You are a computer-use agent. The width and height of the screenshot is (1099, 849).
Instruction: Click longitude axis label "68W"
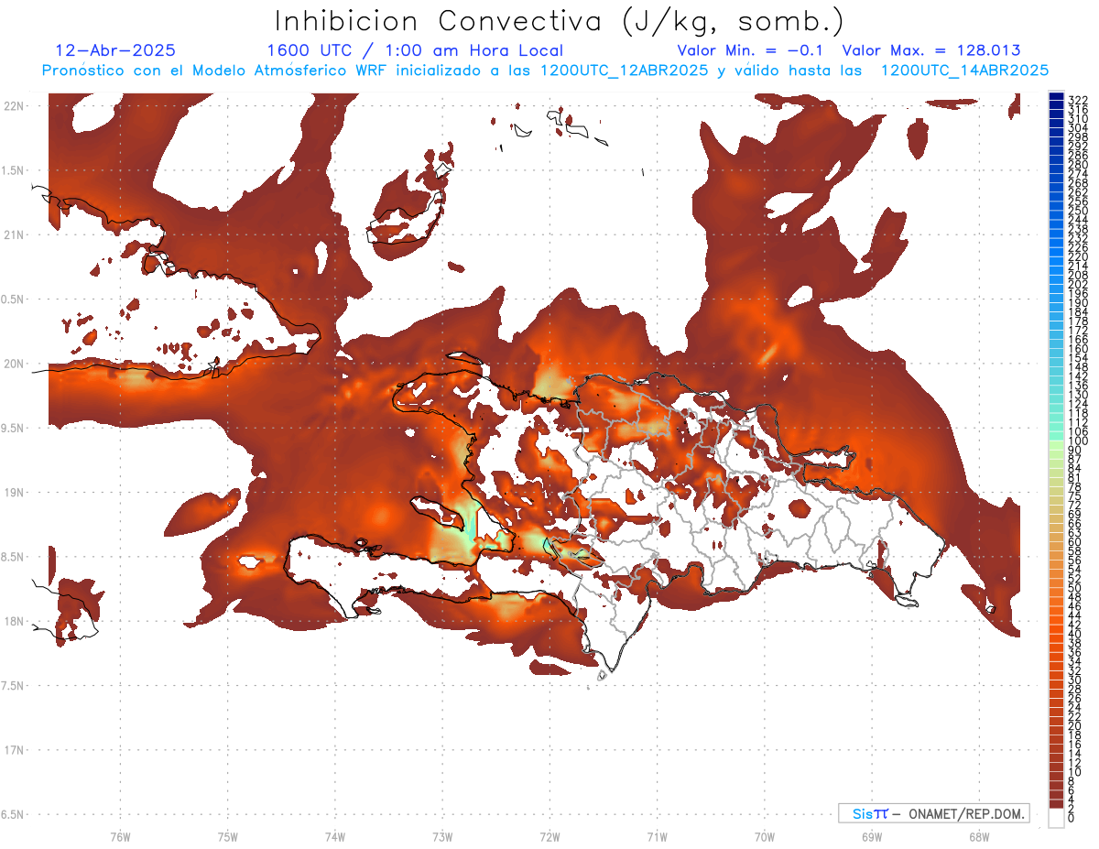(978, 836)
